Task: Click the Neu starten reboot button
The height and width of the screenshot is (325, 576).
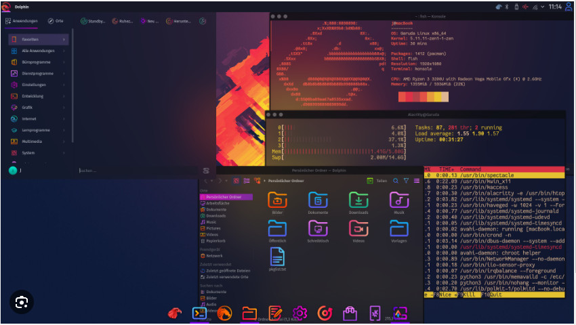Action: 150,21
